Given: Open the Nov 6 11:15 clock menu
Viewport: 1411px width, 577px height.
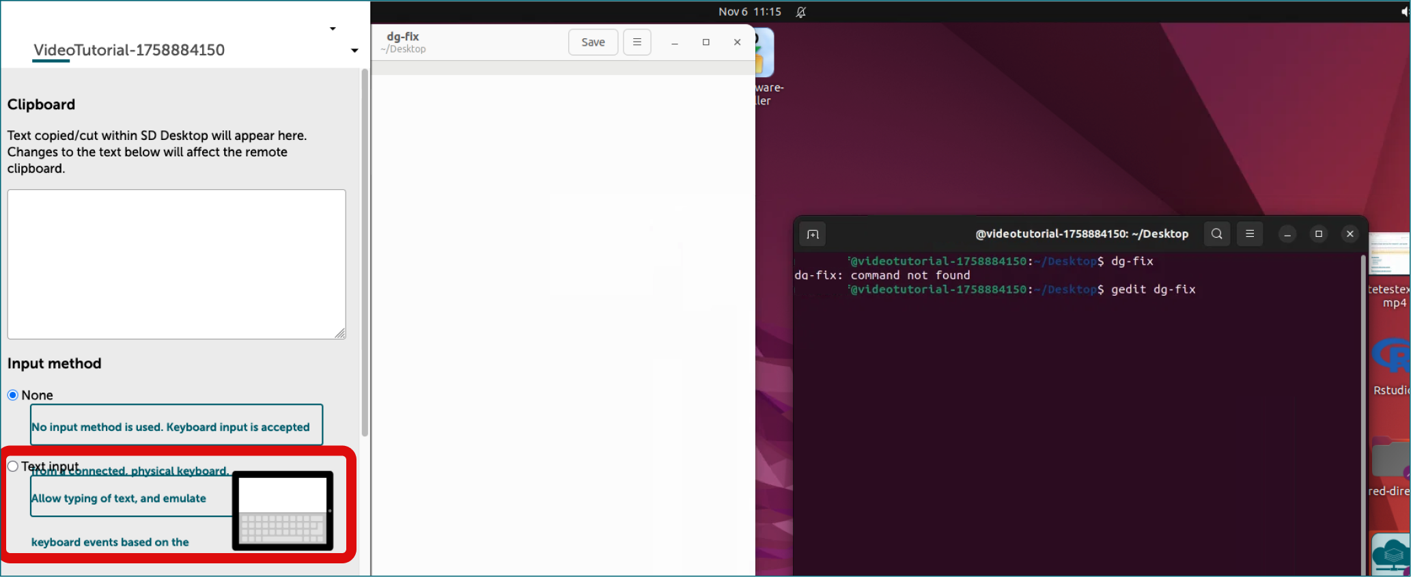Looking at the screenshot, I should pyautogui.click(x=749, y=12).
